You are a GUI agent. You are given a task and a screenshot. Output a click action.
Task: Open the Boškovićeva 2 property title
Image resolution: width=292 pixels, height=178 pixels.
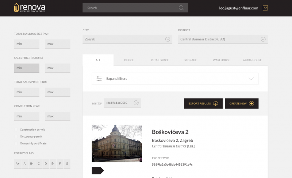(x=170, y=132)
